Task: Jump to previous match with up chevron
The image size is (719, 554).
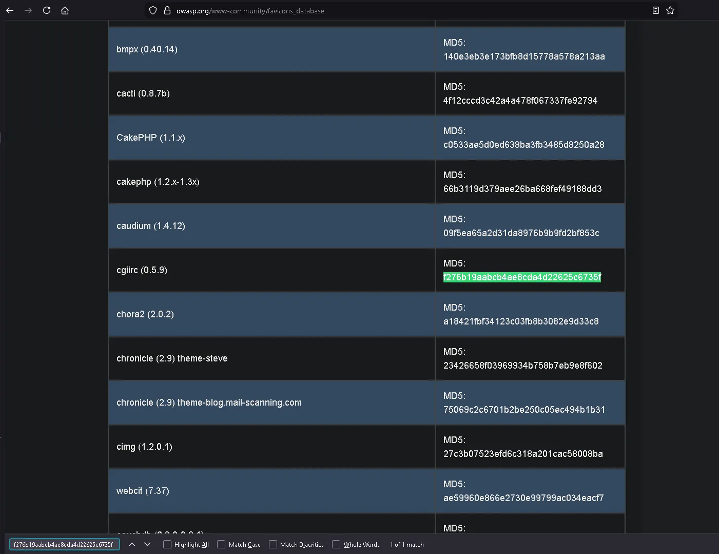Action: 132,544
